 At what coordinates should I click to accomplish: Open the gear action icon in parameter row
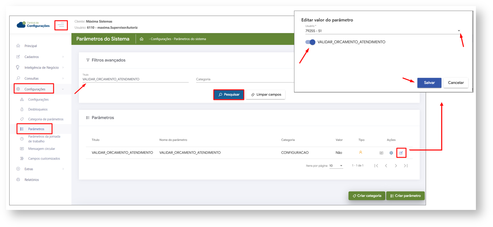point(391,153)
